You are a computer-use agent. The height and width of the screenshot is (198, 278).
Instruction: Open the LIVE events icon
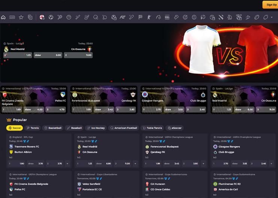pyautogui.click(x=12, y=17)
